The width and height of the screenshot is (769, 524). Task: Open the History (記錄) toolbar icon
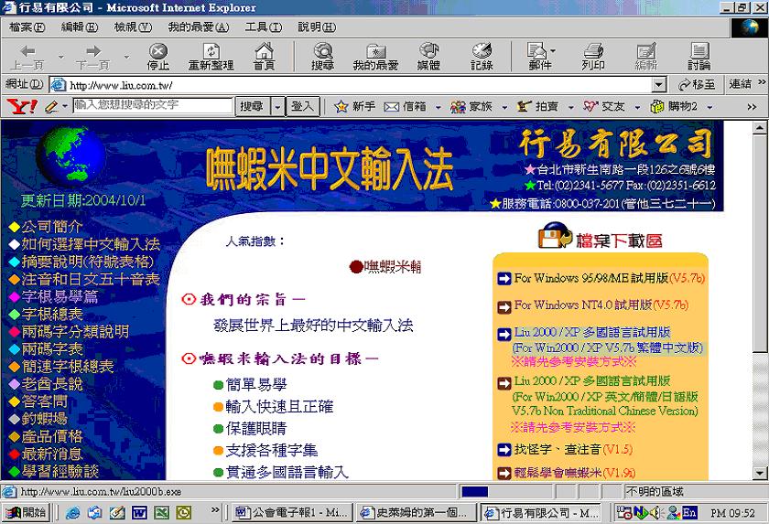point(482,57)
